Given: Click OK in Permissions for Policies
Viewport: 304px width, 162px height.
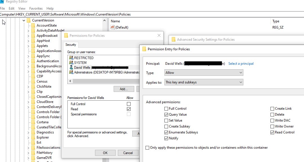Looking at the screenshot, I should tap(105, 153).
